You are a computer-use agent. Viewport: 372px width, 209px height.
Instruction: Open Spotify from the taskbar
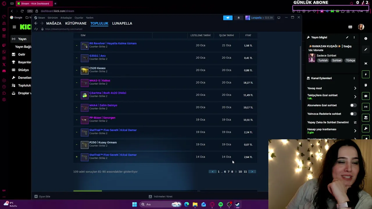click(221, 204)
